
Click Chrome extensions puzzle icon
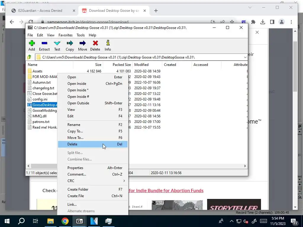(x=253, y=22)
